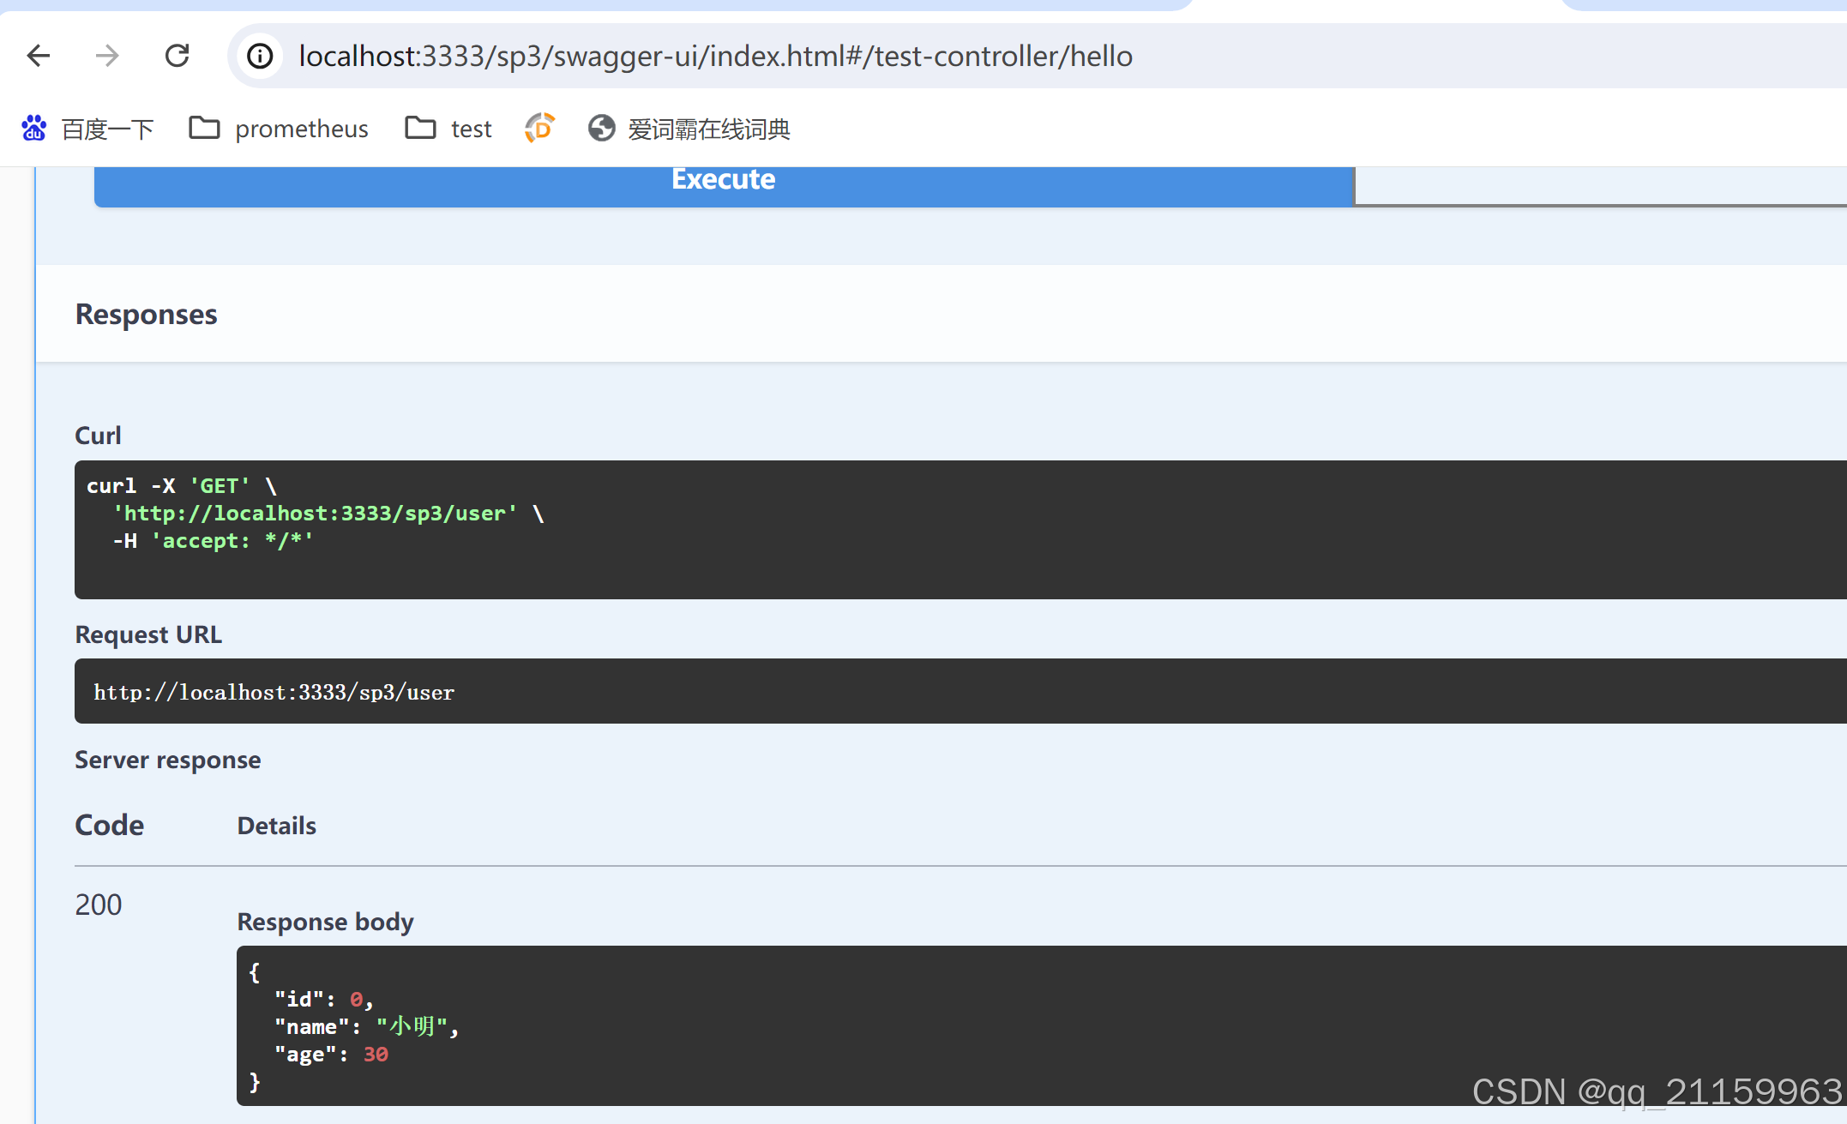Viewport: 1847px width, 1124px height.
Task: Navigate forward with the browser arrow
Action: coord(106,56)
